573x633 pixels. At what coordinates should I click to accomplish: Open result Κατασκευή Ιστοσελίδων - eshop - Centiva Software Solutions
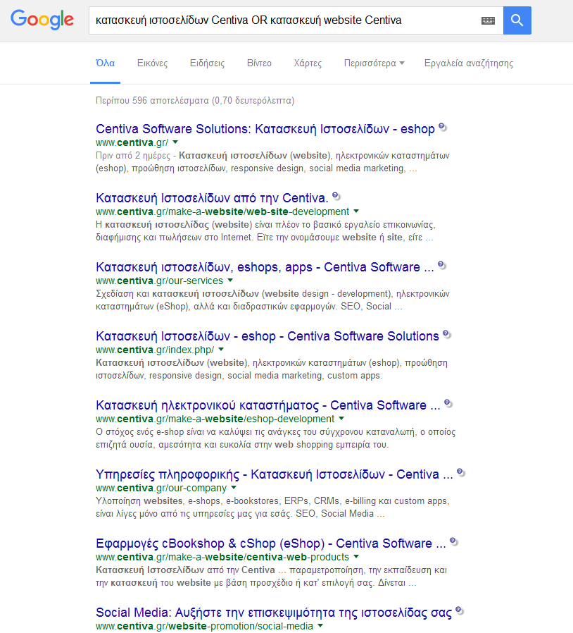click(x=267, y=336)
